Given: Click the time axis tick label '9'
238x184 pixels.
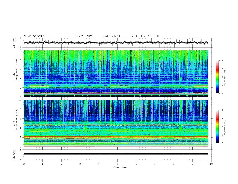Looking at the screenshot, I should (192, 164).
